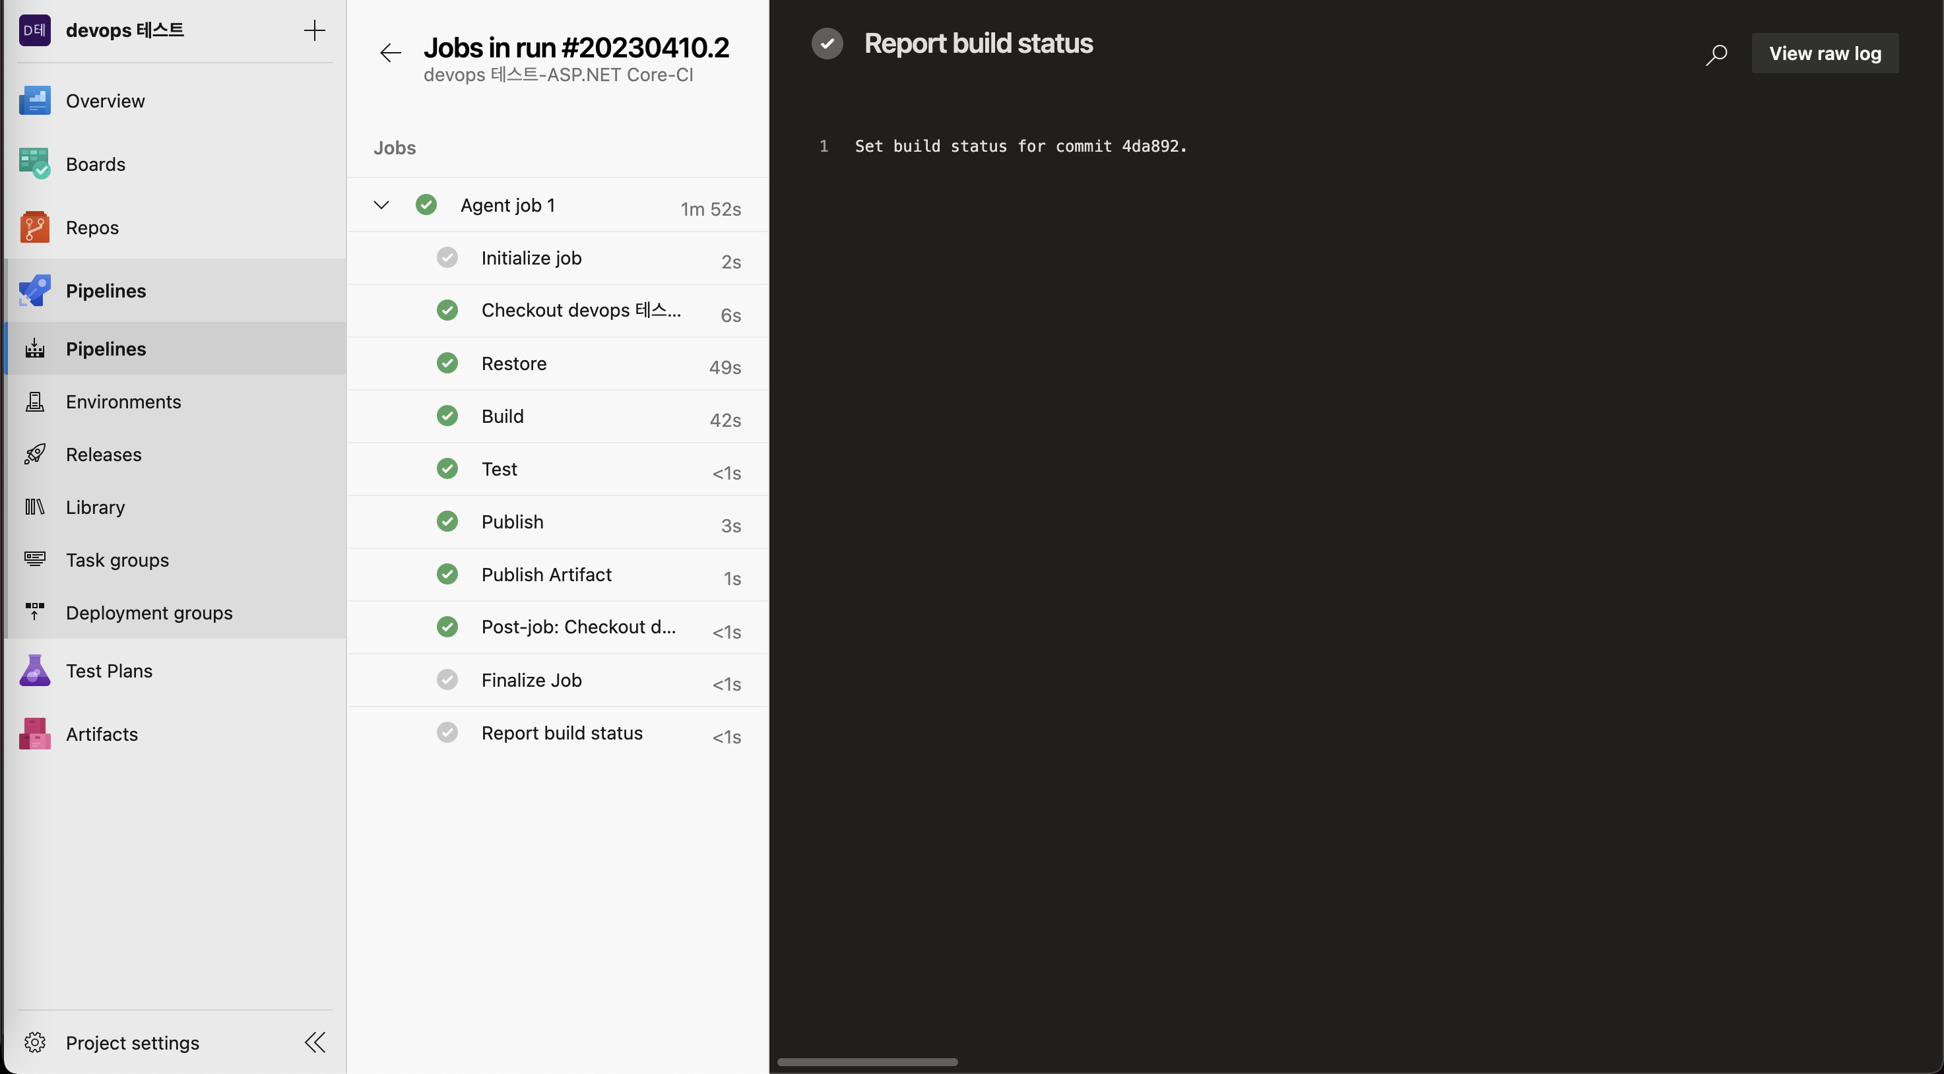Click the Artifacts package icon
The width and height of the screenshot is (1944, 1074).
tap(35, 734)
